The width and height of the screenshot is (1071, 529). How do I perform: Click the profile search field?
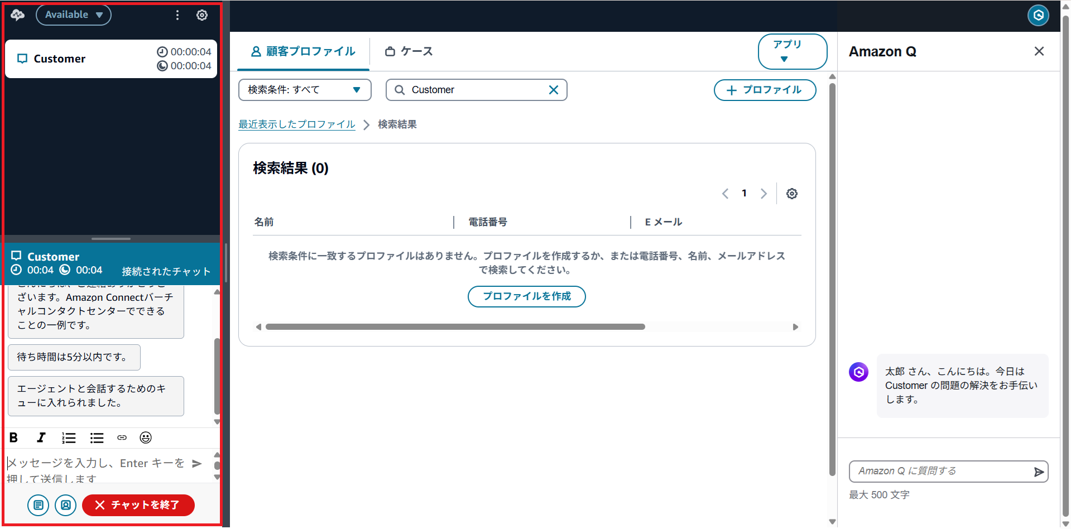tap(476, 90)
